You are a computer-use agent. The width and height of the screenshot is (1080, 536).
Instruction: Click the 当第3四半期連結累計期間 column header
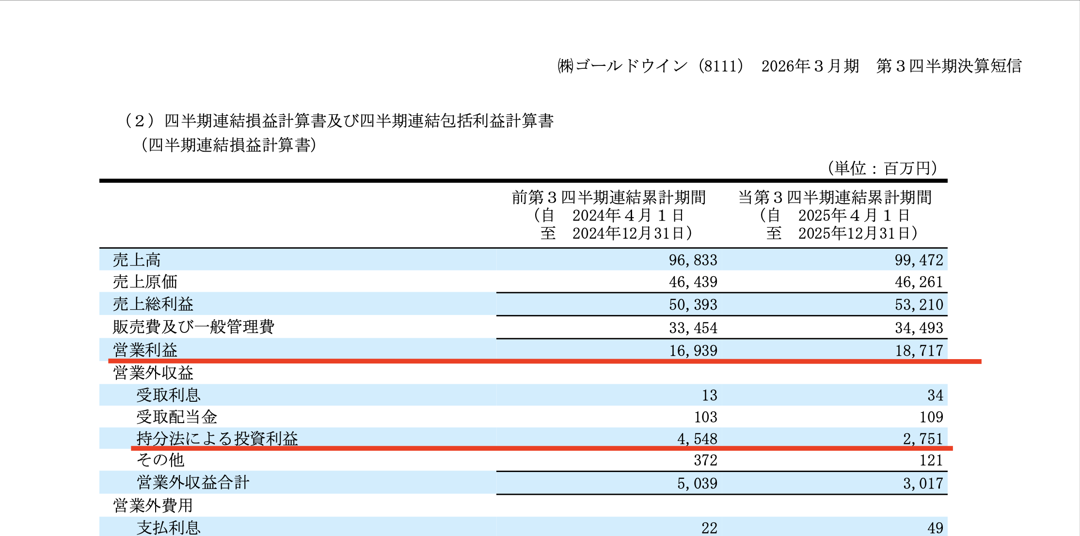point(835,198)
